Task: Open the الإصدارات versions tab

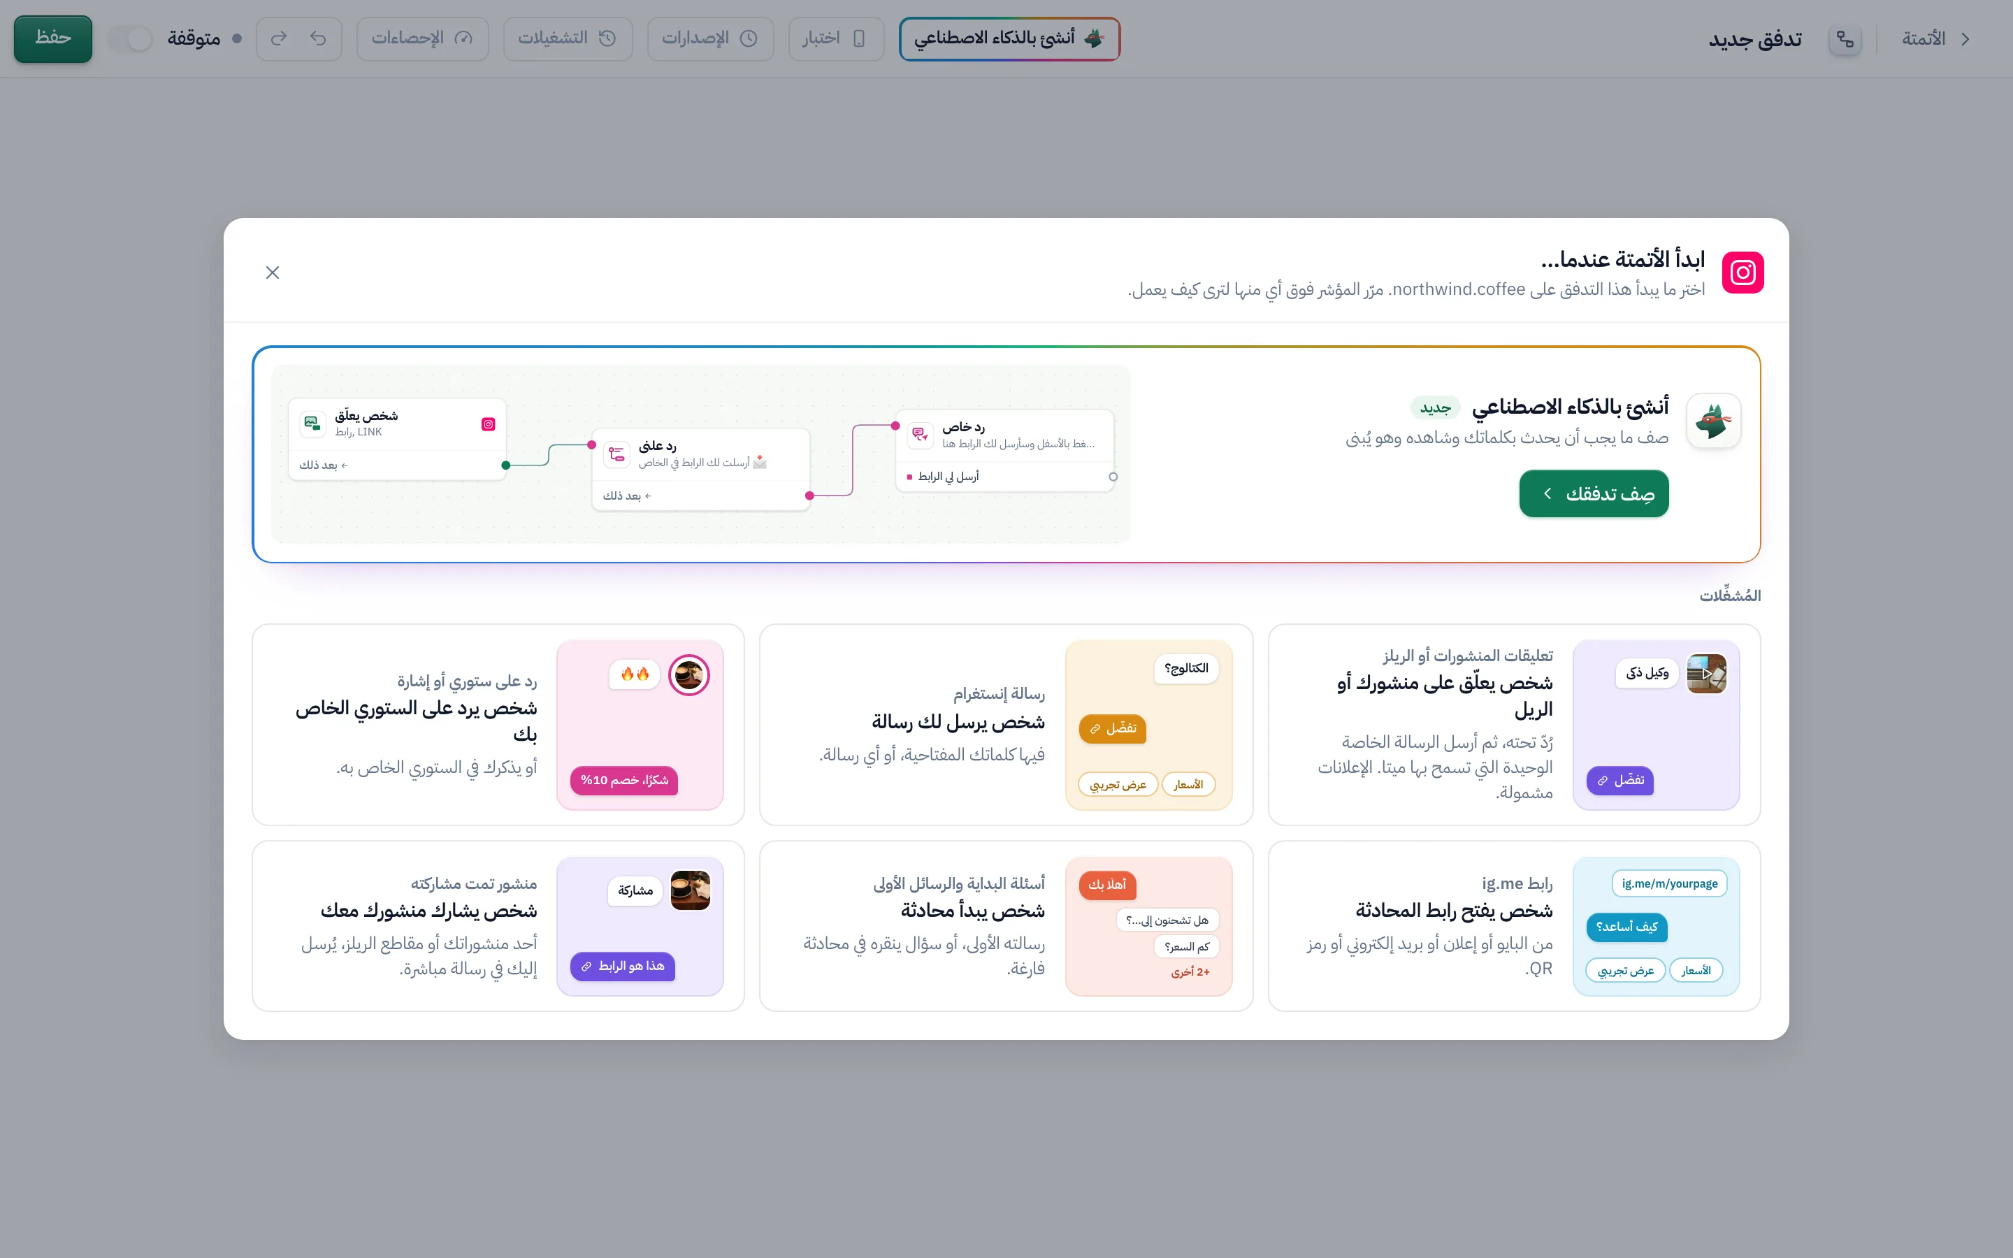Action: tap(710, 38)
